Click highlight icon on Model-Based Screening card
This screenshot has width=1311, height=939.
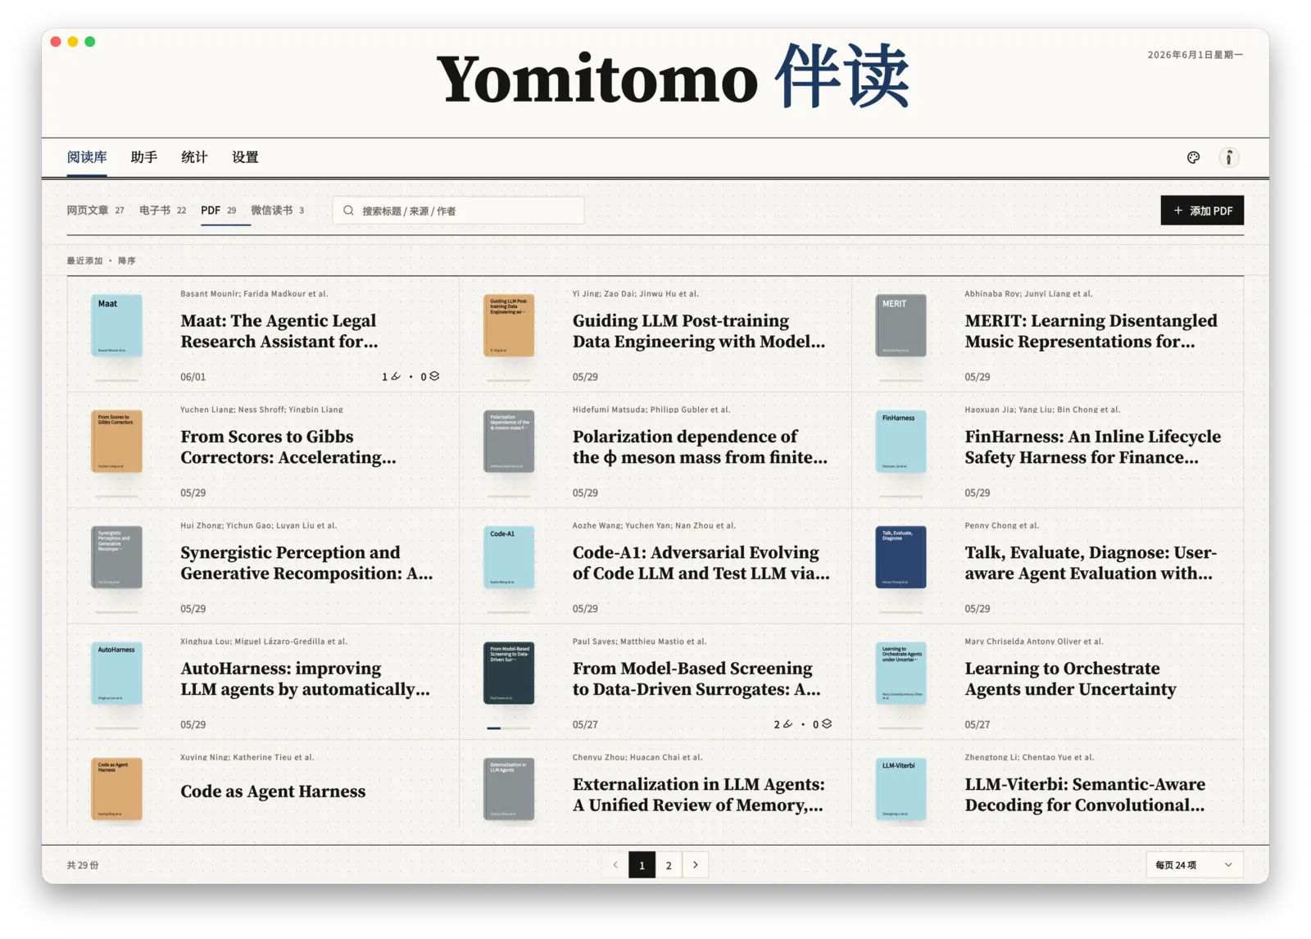pyautogui.click(x=788, y=724)
